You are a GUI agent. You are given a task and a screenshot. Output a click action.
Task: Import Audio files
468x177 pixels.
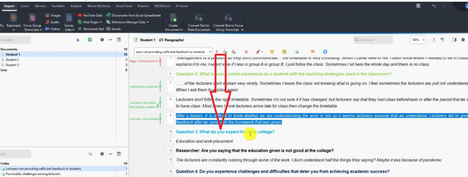[52, 22]
